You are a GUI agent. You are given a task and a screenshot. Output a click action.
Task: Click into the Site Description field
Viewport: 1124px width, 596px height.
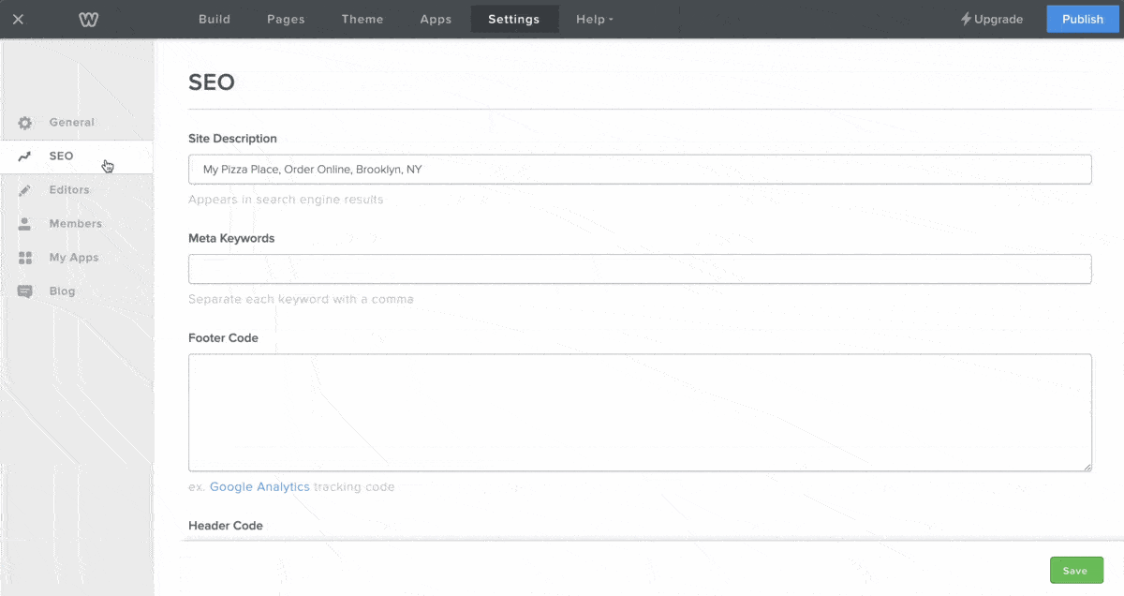[640, 170]
